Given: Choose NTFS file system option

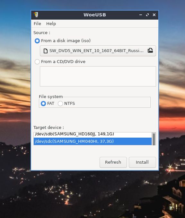Looking at the screenshot, I should tap(60, 104).
